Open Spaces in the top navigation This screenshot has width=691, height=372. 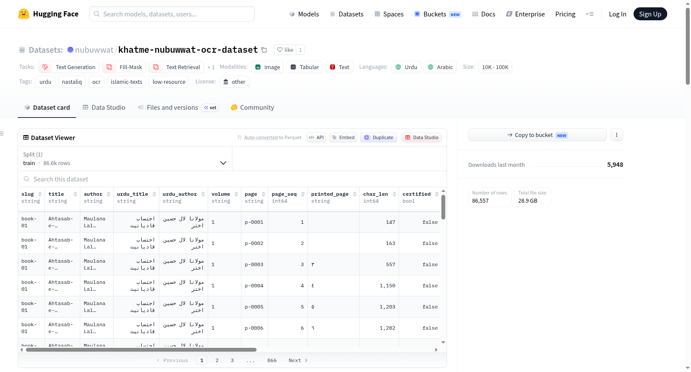389,14
